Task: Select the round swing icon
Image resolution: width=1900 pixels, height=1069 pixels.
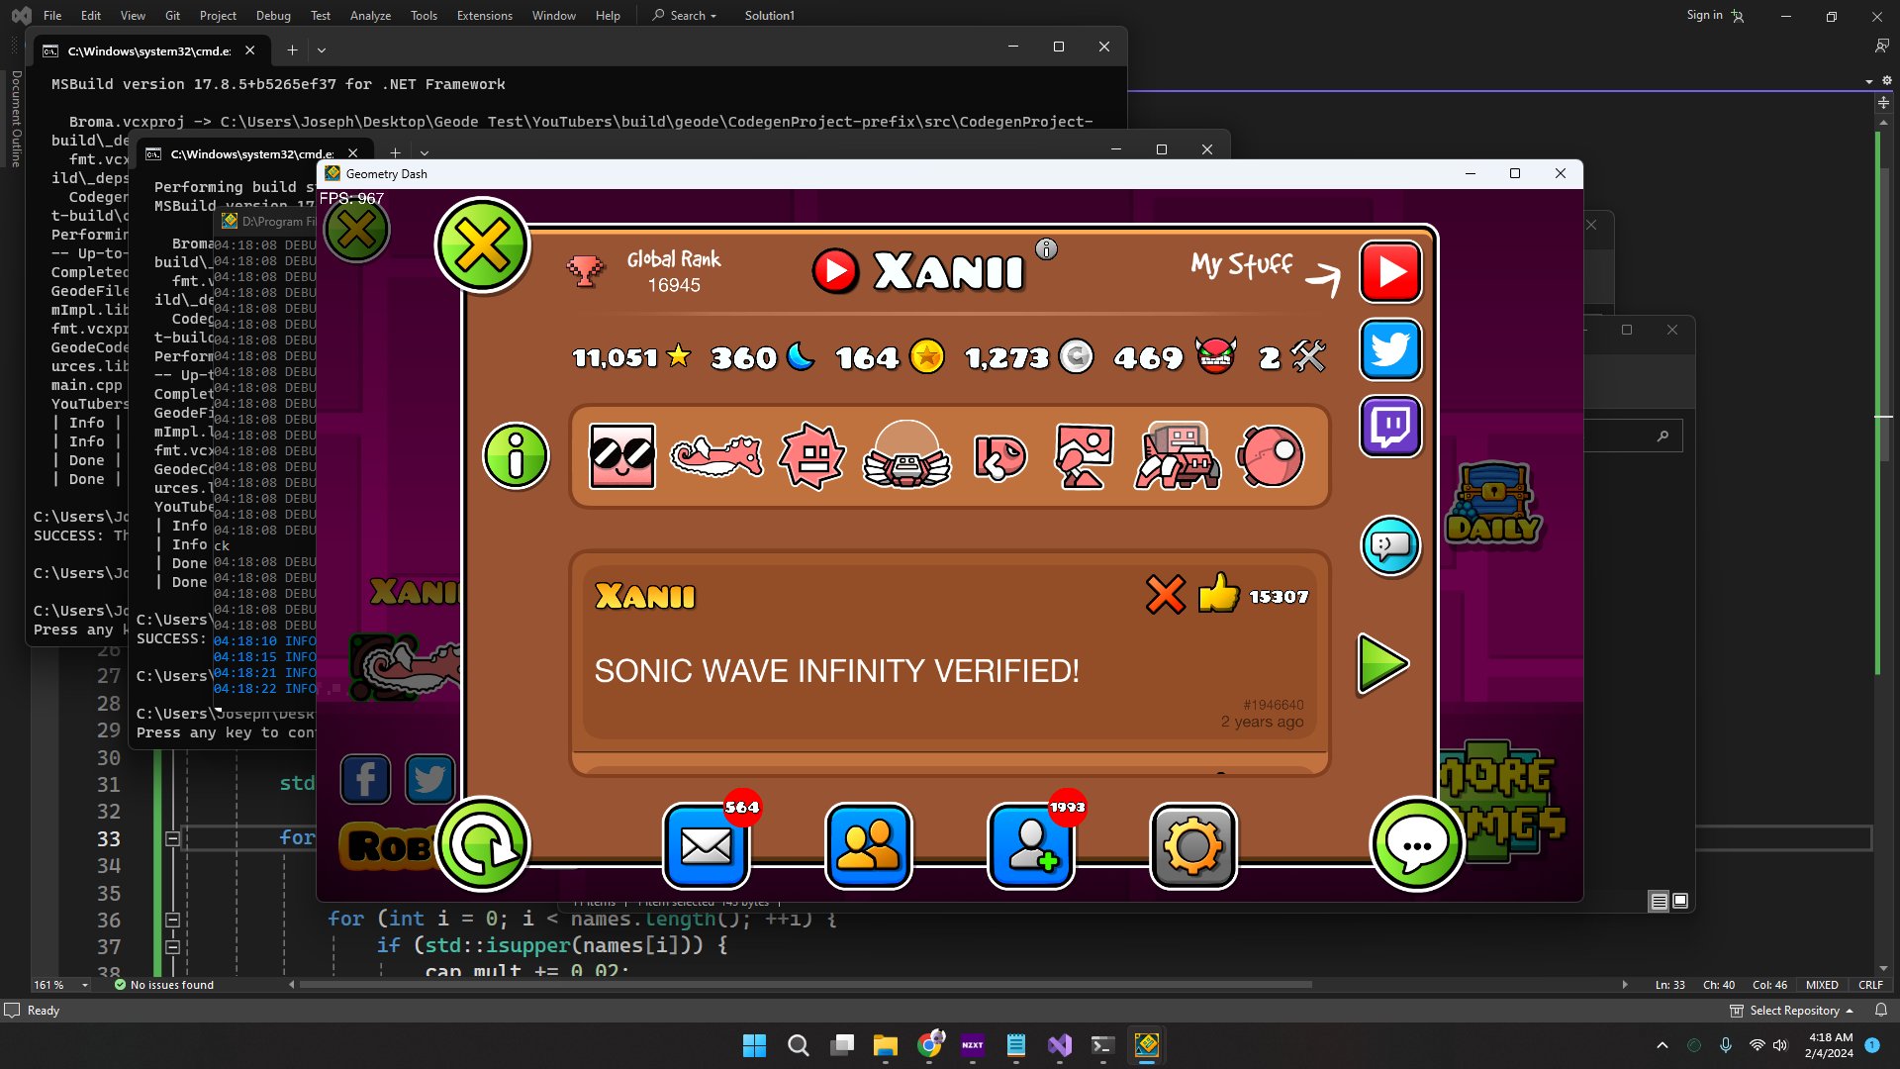Action: pyautogui.click(x=1271, y=456)
